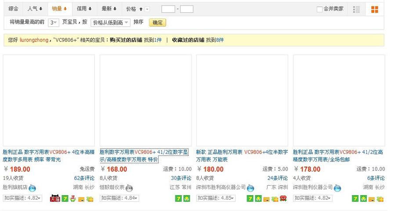Viewport: 395px width, 215px height.
Task: Open product image of ¥189.00 item
Action: tap(49, 100)
